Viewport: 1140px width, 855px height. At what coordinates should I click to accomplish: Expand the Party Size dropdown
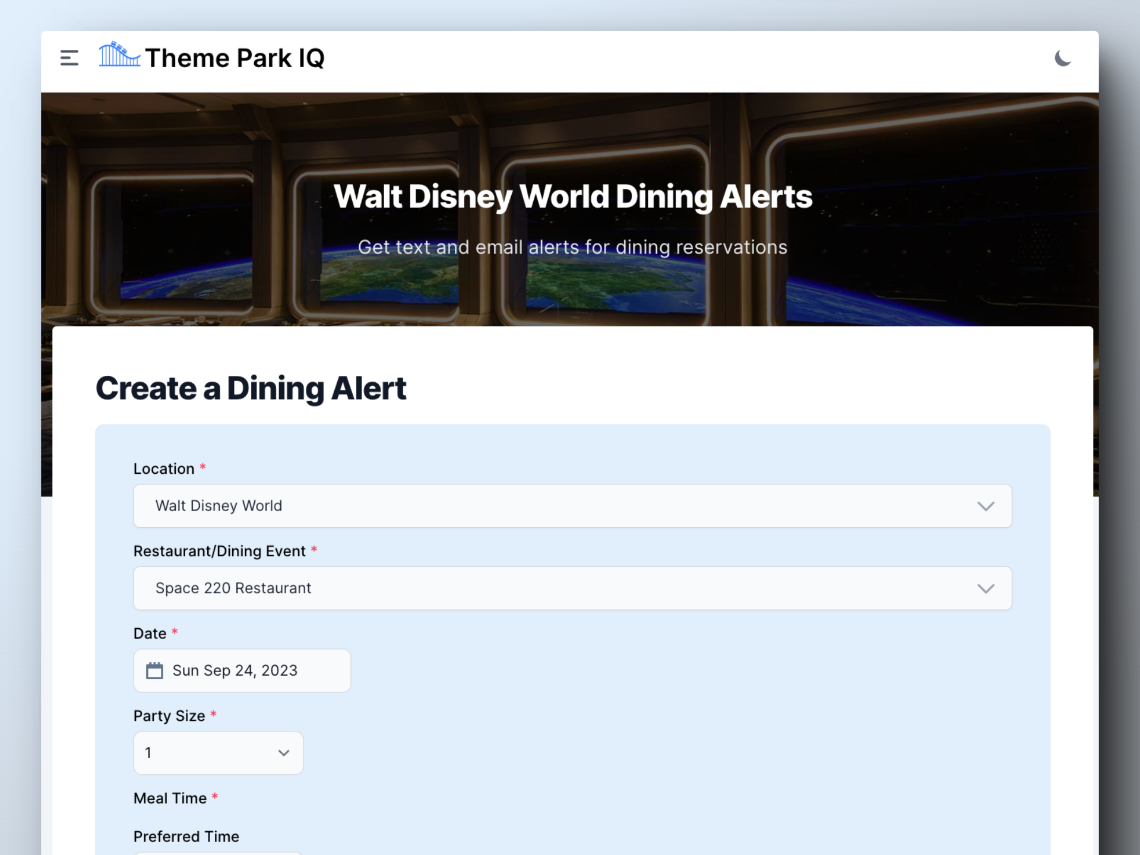[218, 753]
